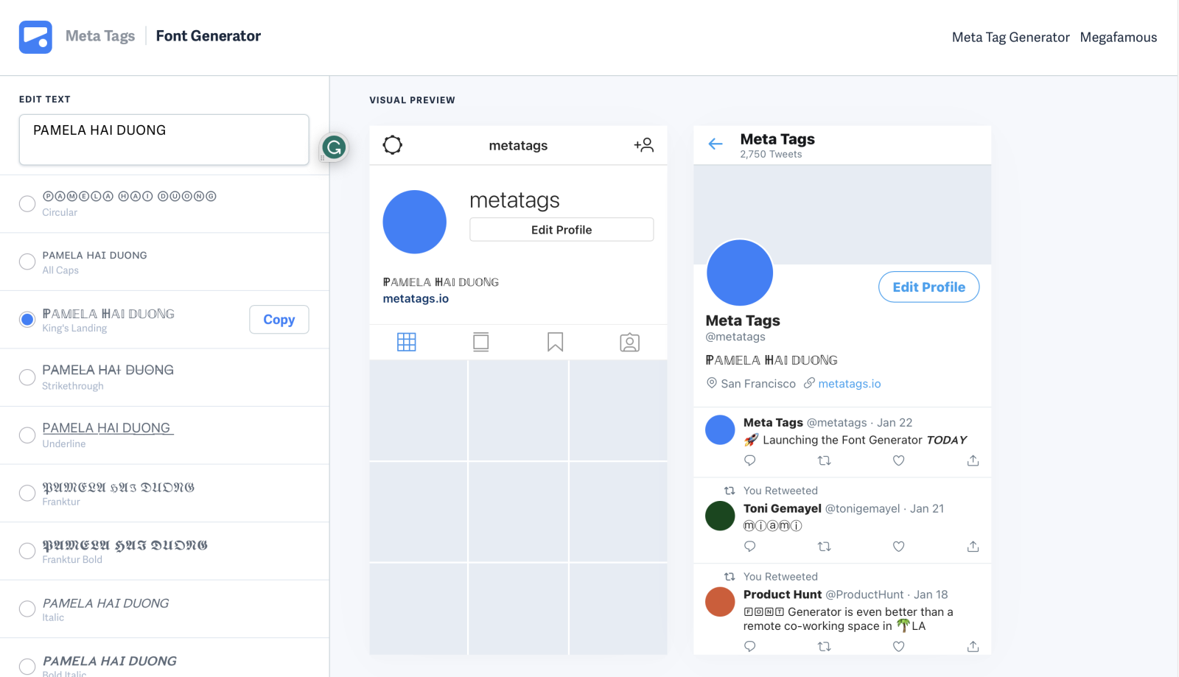Click the Underline styled text preview

(x=108, y=428)
